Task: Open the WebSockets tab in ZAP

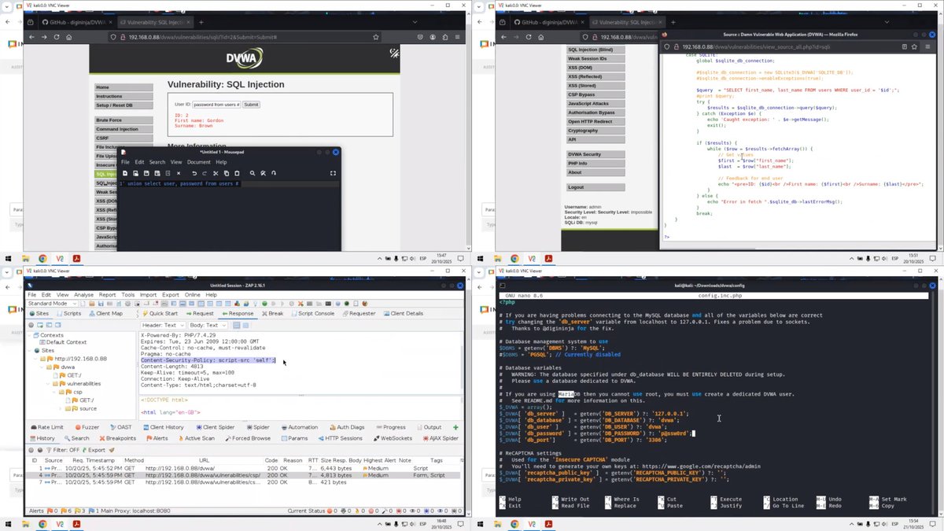Action: (393, 438)
